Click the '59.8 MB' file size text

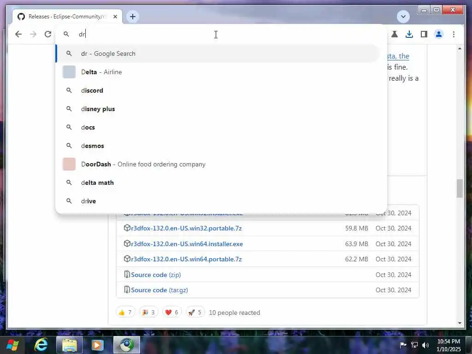coord(357,229)
